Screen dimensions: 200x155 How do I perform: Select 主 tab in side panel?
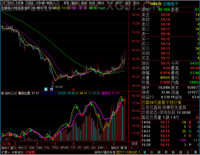pyautogui.click(x=188, y=152)
